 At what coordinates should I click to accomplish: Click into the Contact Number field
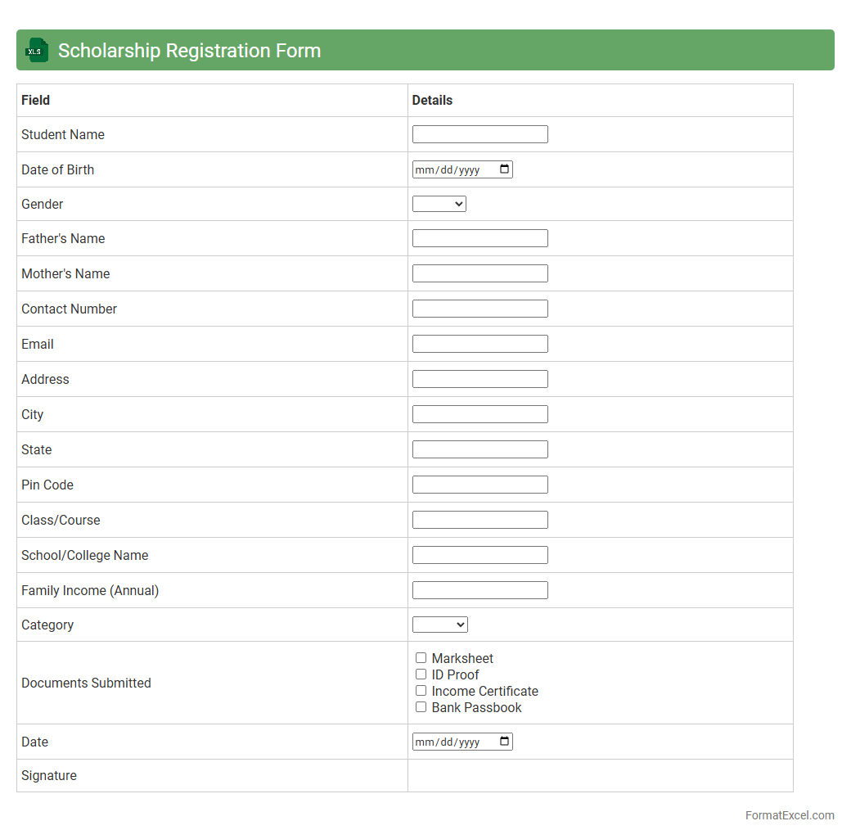(x=480, y=309)
